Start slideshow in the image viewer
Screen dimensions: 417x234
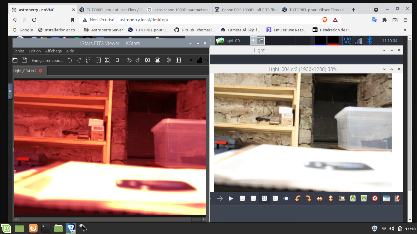tap(231, 199)
